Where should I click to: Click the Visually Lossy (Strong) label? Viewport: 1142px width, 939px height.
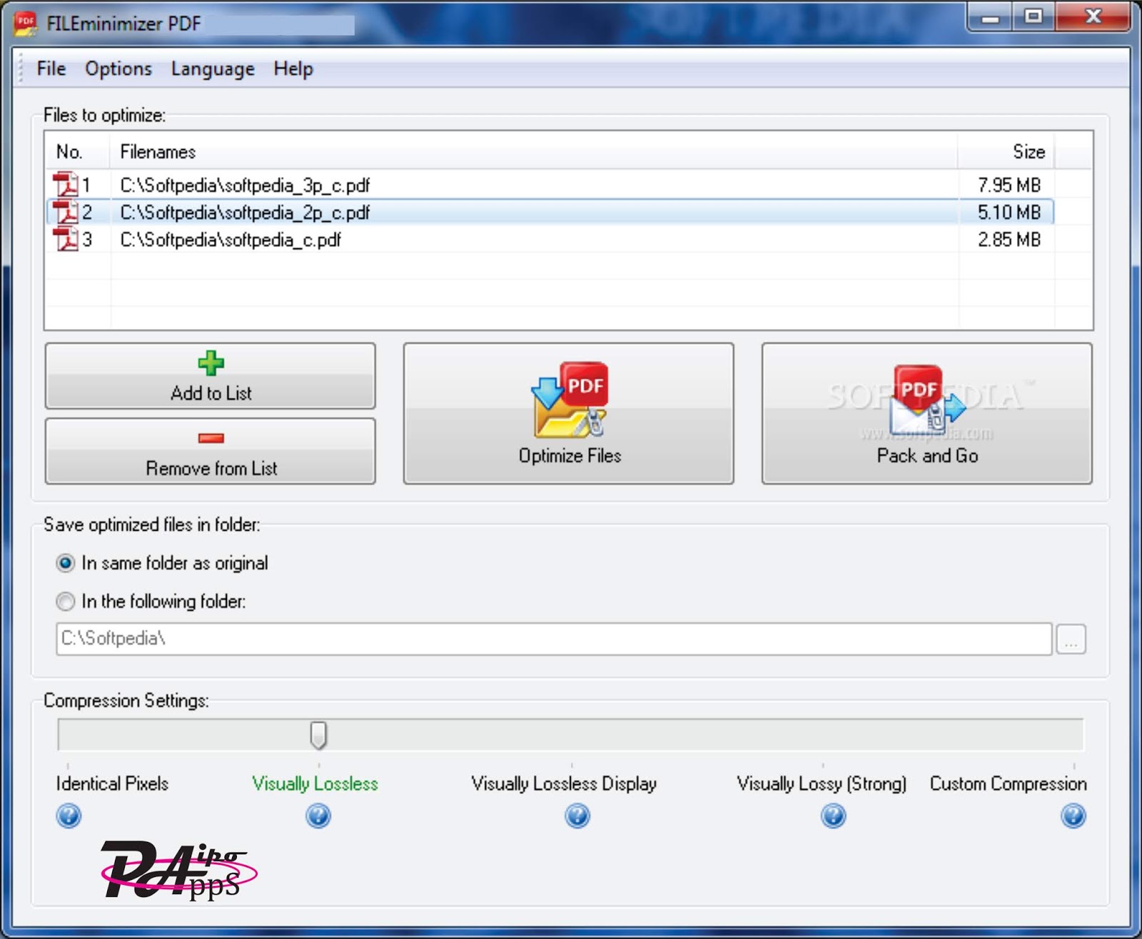pos(822,784)
